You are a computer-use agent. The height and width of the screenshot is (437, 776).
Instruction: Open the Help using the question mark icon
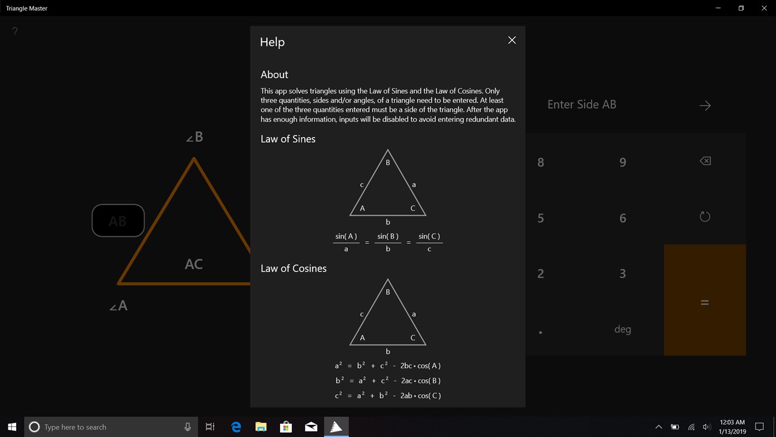[x=14, y=31]
